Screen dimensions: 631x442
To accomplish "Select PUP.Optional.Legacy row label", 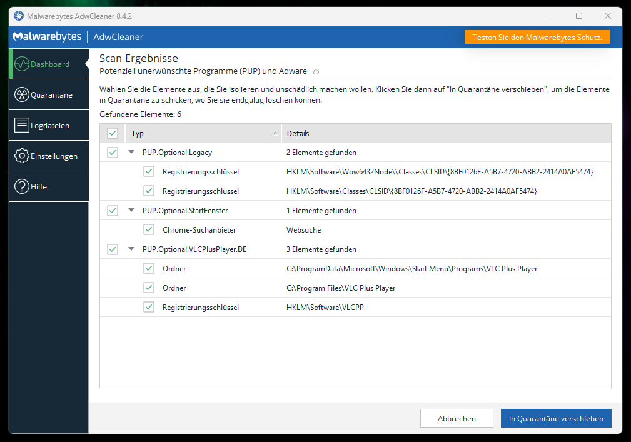I will pos(177,153).
